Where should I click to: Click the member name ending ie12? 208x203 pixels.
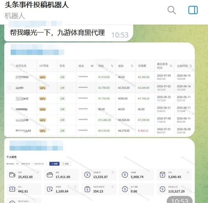click(22, 98)
